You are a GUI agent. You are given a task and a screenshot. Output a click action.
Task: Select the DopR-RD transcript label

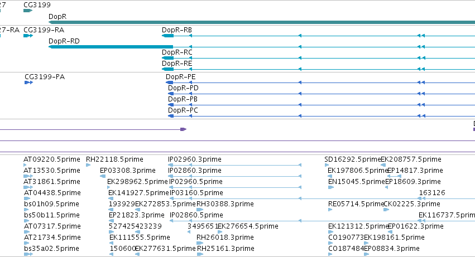(64, 41)
